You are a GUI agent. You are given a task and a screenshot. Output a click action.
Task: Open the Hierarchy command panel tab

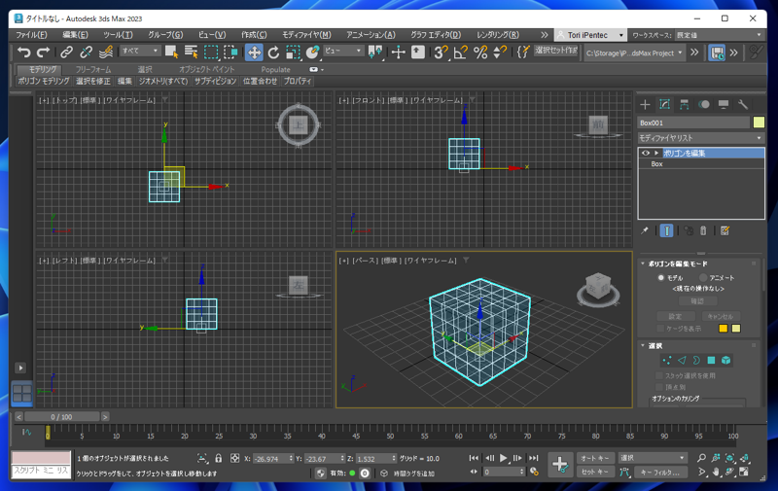pos(685,104)
